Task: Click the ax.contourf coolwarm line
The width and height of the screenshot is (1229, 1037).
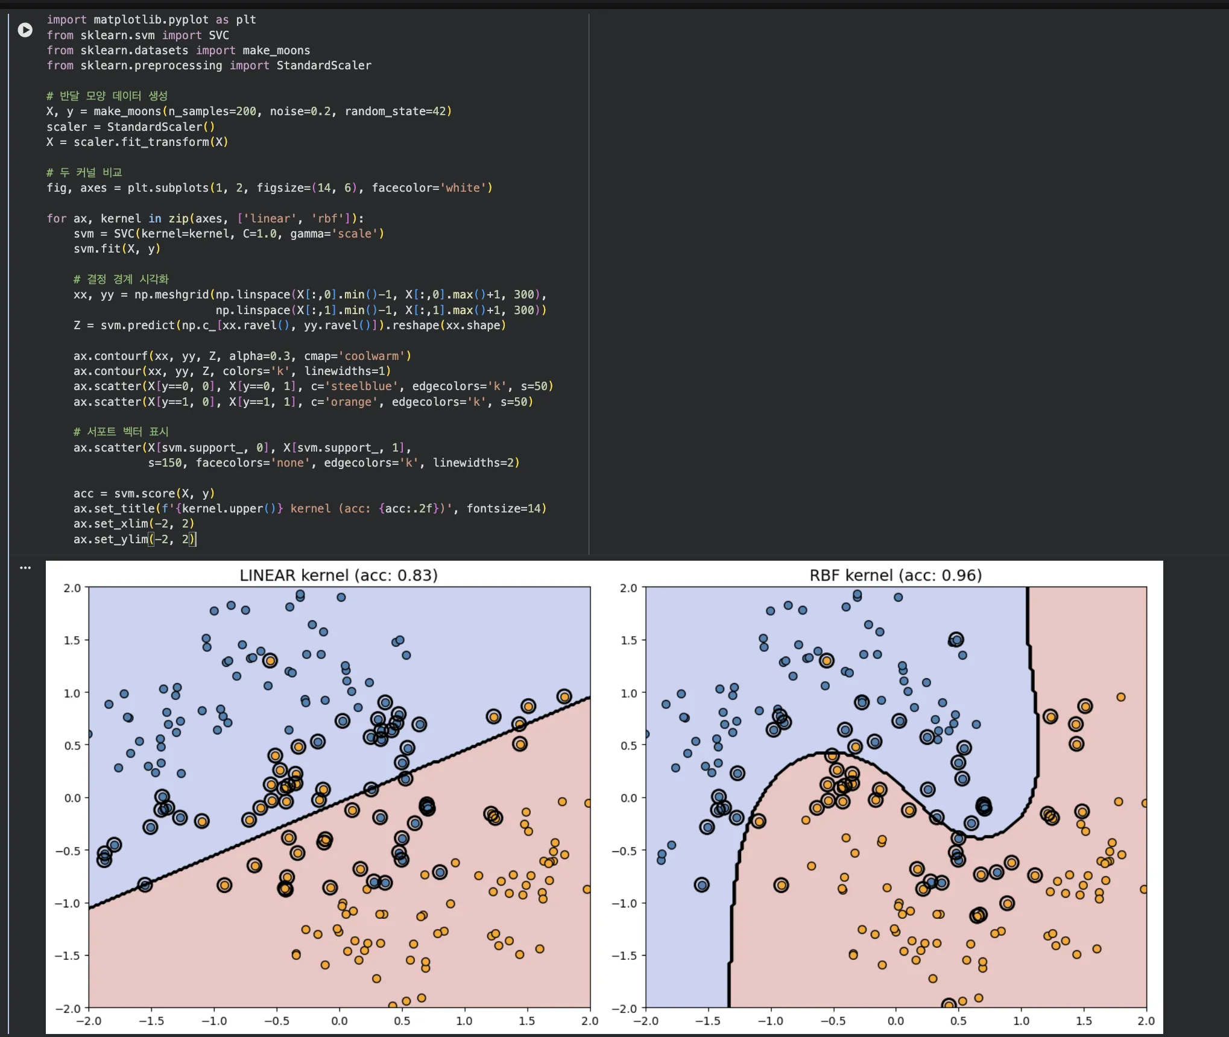Action: tap(242, 356)
